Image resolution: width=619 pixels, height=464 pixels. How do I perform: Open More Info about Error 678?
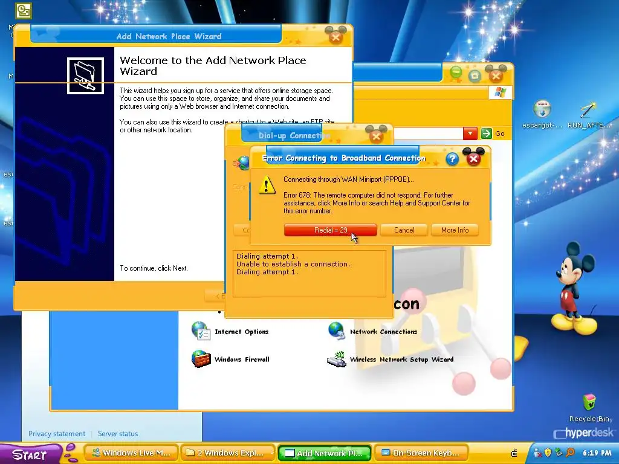pyautogui.click(x=455, y=230)
